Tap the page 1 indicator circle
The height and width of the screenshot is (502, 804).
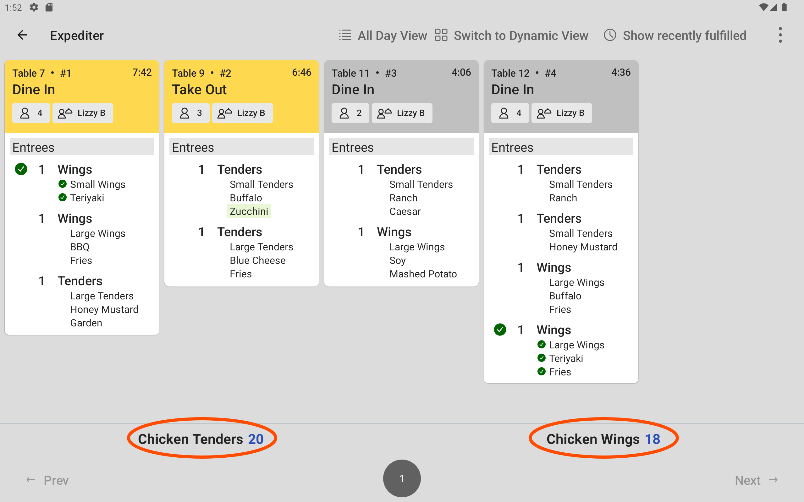(x=402, y=478)
